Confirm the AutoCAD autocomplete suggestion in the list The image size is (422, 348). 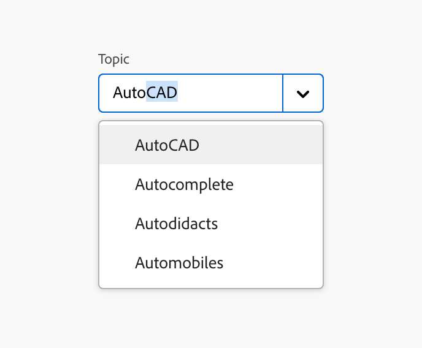167,145
